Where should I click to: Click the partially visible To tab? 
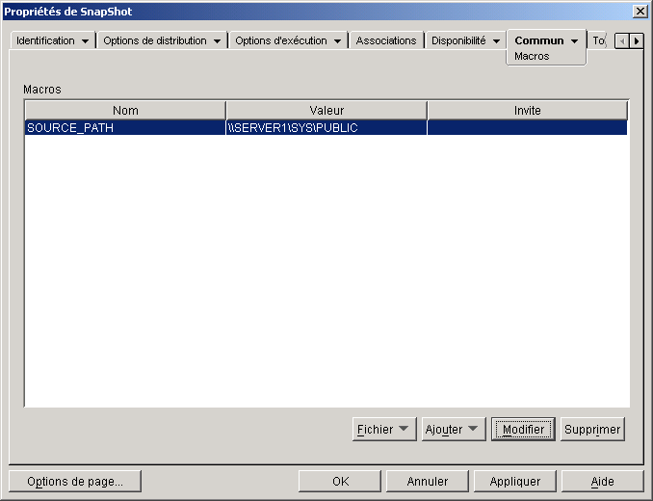tap(599, 40)
